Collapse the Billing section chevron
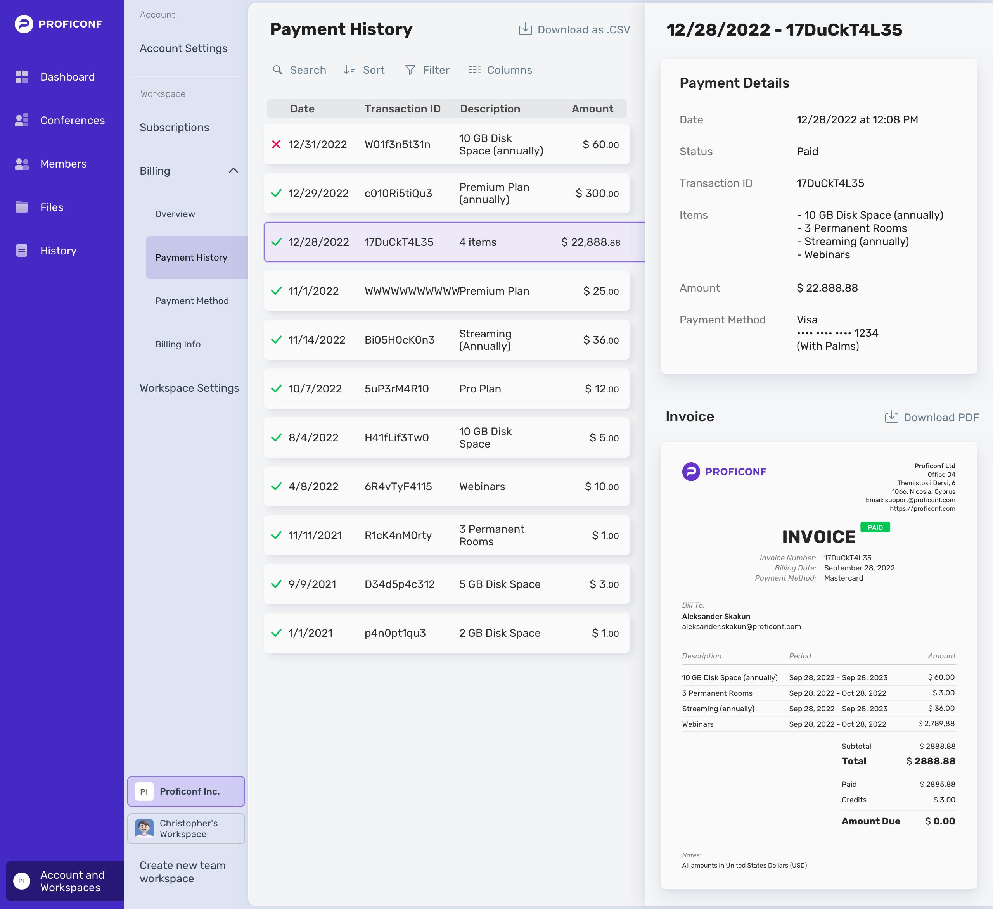Image resolution: width=993 pixels, height=909 pixels. pos(234,170)
